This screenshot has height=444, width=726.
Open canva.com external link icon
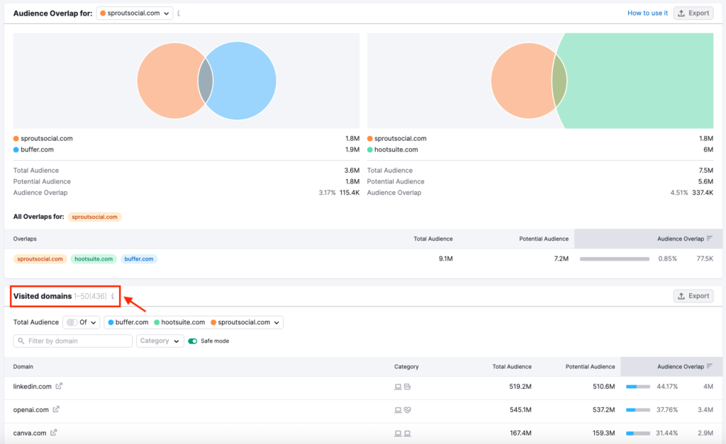(x=55, y=433)
